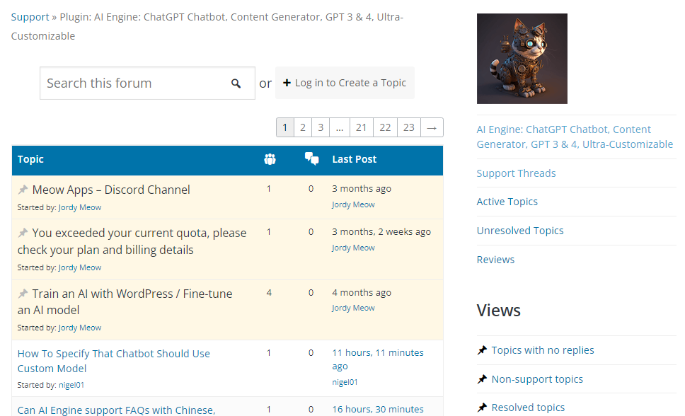685x416 pixels.
Task: Go to pagination page 21
Action: tap(361, 127)
